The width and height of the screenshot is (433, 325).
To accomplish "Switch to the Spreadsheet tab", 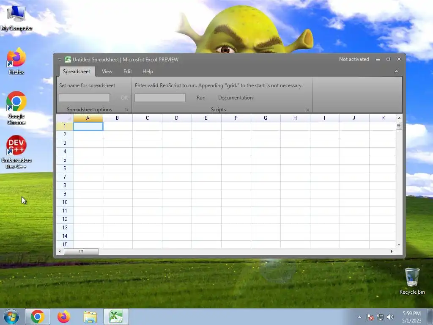I will coord(77,71).
